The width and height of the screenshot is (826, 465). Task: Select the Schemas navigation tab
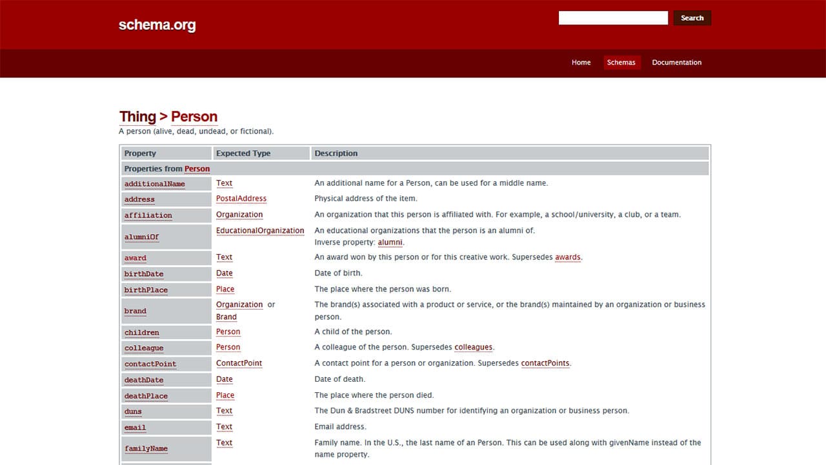point(621,63)
